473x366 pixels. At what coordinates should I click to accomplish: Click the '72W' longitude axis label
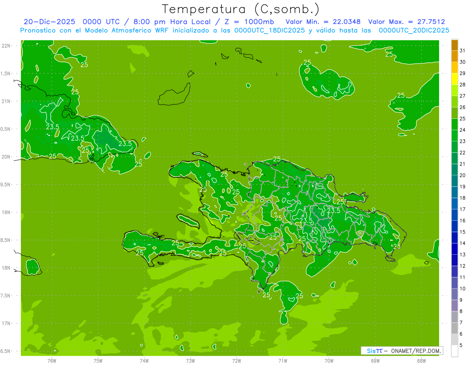[x=236, y=360]
